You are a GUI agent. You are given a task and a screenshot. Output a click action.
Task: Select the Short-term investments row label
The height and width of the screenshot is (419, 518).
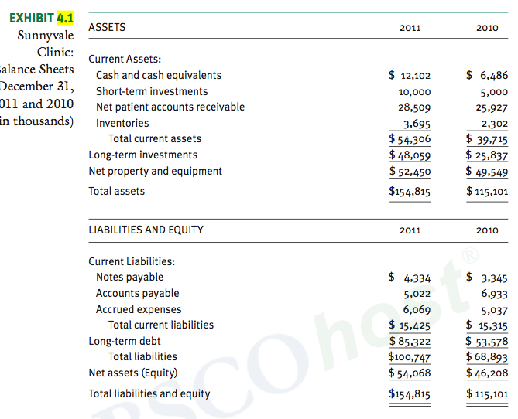(152, 91)
